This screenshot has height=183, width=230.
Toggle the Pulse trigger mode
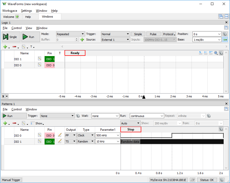tap(153, 34)
